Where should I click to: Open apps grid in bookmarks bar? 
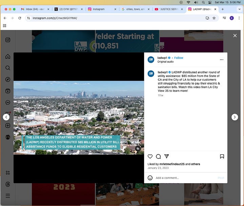click(x=4, y=26)
